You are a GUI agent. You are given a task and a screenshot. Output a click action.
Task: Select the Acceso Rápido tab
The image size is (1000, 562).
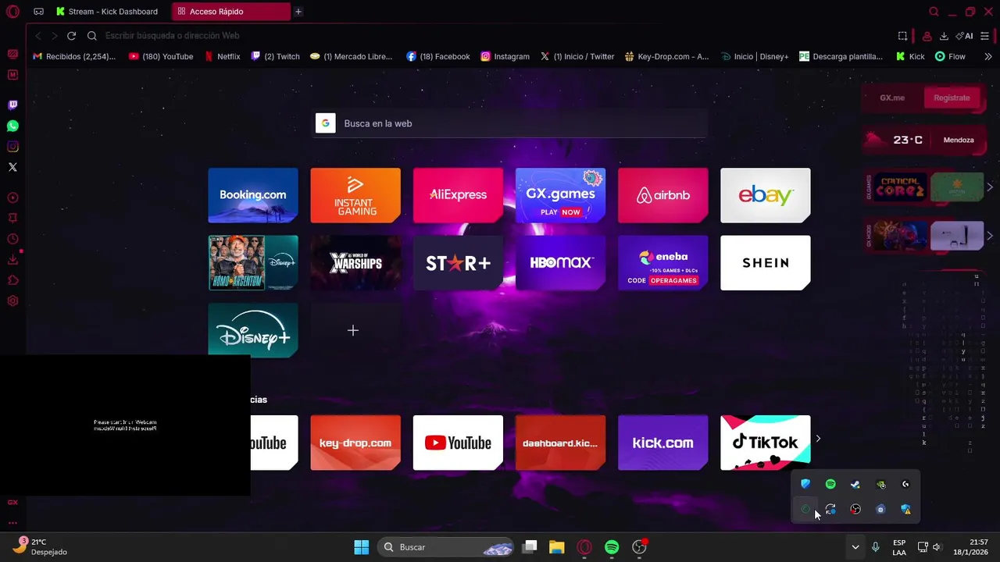point(230,12)
